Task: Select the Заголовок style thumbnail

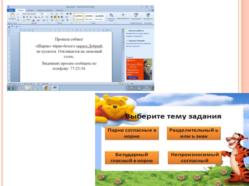Action: click(99, 17)
